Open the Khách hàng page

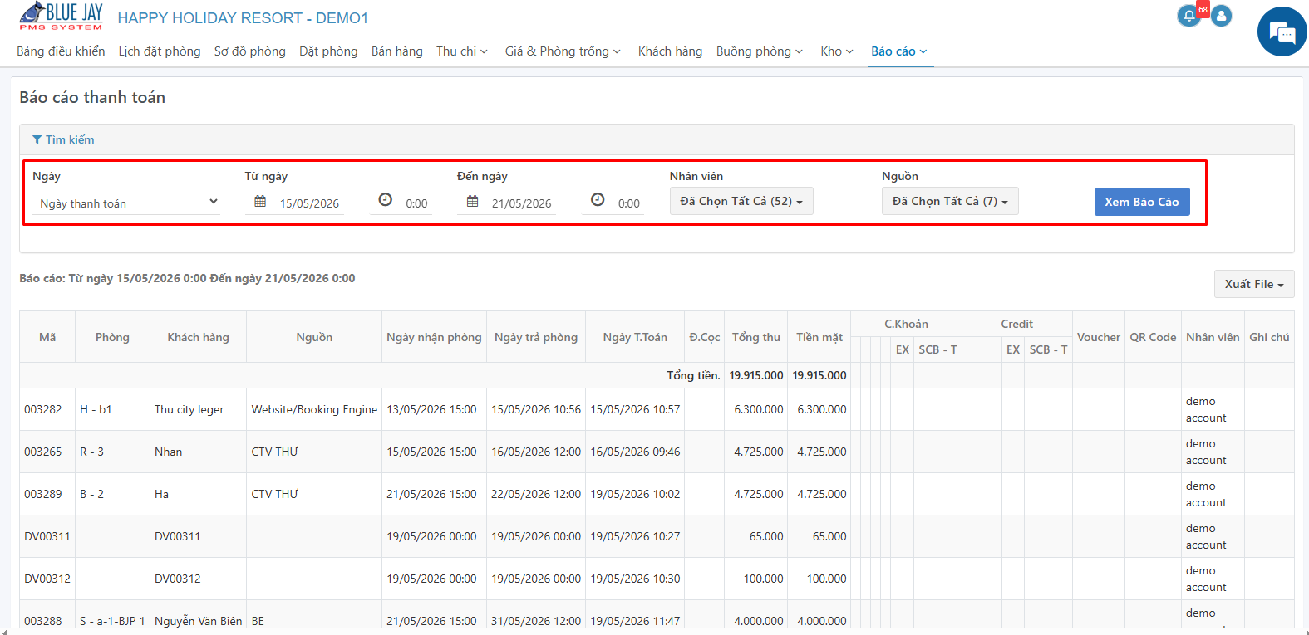coord(671,51)
